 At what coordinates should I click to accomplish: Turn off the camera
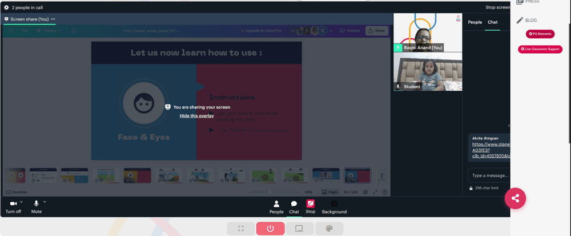[x=14, y=206]
